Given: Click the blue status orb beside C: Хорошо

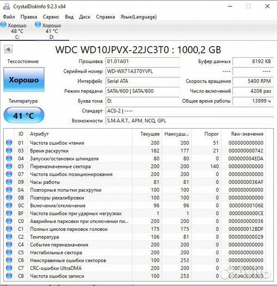Looking at the screenshot, I should (x=4, y=24).
